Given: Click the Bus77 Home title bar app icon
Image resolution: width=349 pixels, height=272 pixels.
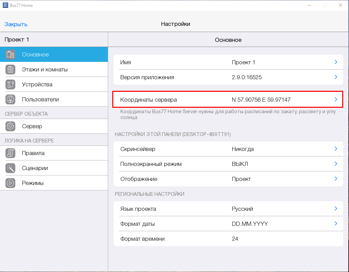Looking at the screenshot, I should 5,5.
